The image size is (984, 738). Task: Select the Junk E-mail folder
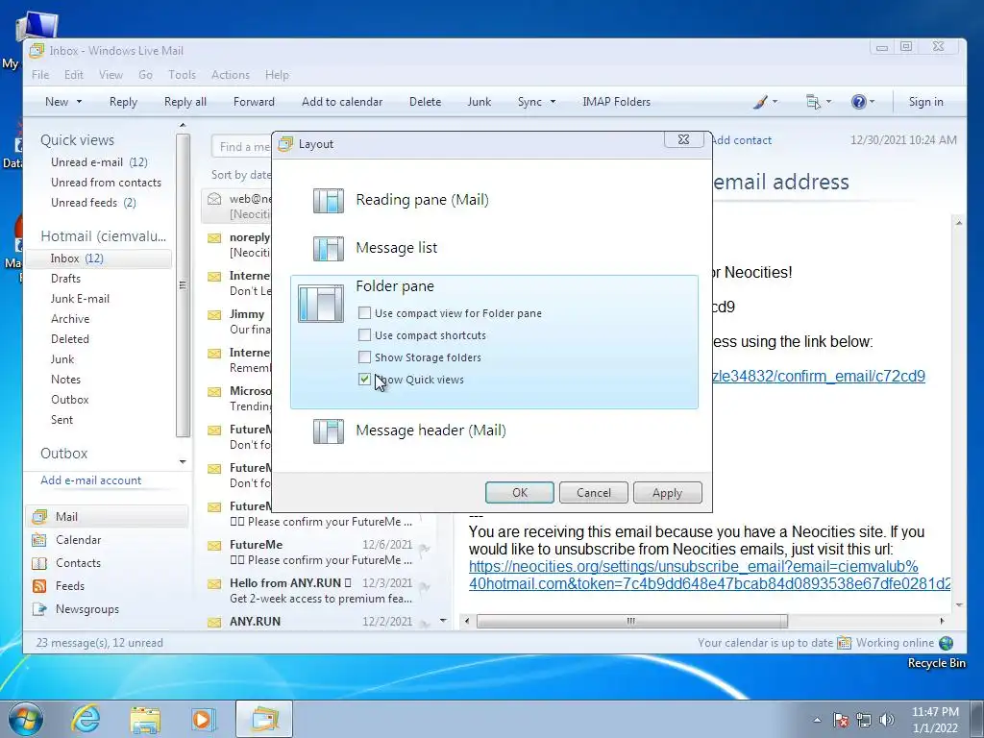point(81,299)
